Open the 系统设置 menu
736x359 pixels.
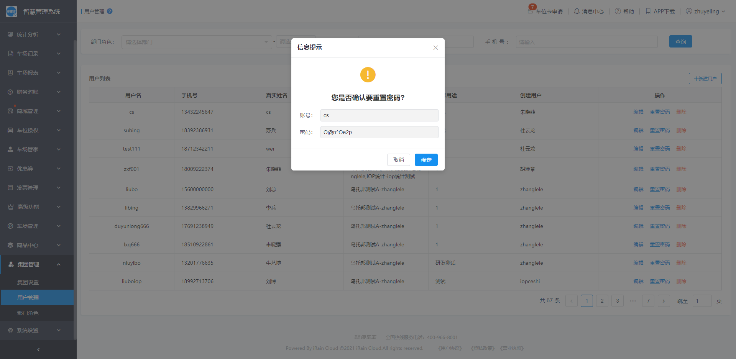(37, 330)
